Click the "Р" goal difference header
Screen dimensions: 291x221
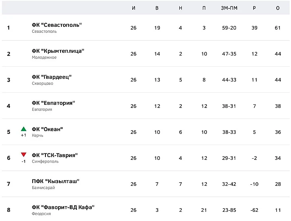(254, 8)
